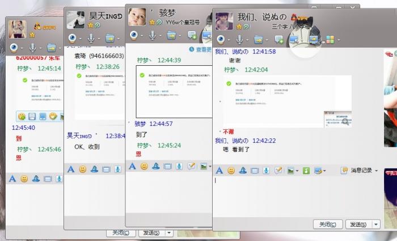Viewport: 397px width, 241px height.
Task: Open font settings A in leftmost chat window
Action: [x=12, y=179]
